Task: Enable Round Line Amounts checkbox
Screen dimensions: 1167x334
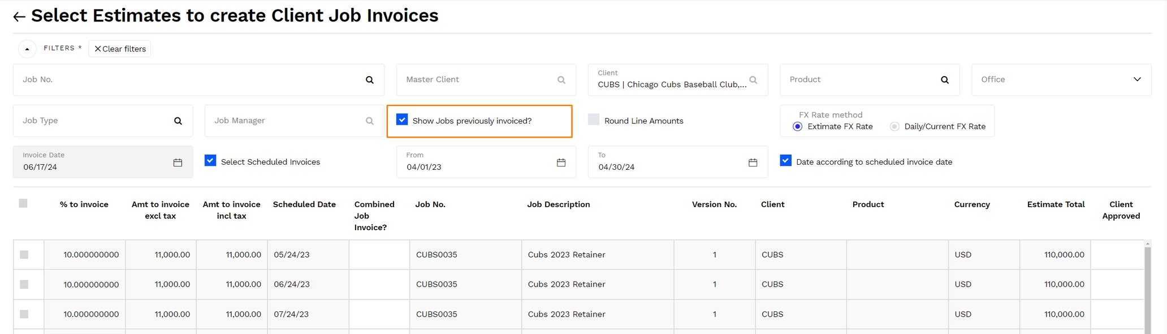Action: point(594,120)
